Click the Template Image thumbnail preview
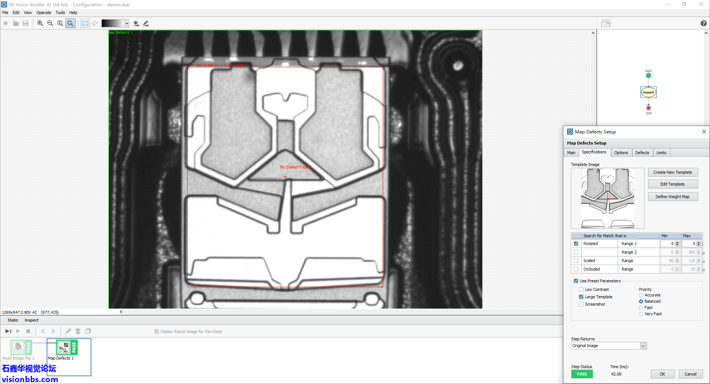 point(607,198)
